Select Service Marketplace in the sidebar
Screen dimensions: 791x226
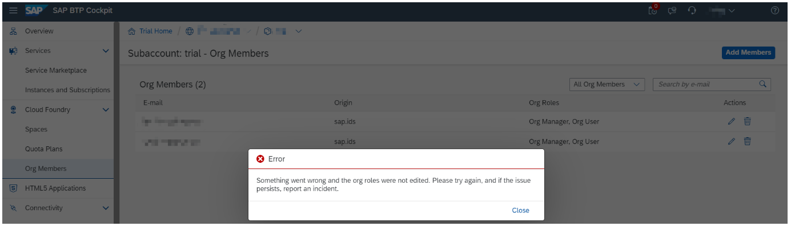(x=56, y=71)
